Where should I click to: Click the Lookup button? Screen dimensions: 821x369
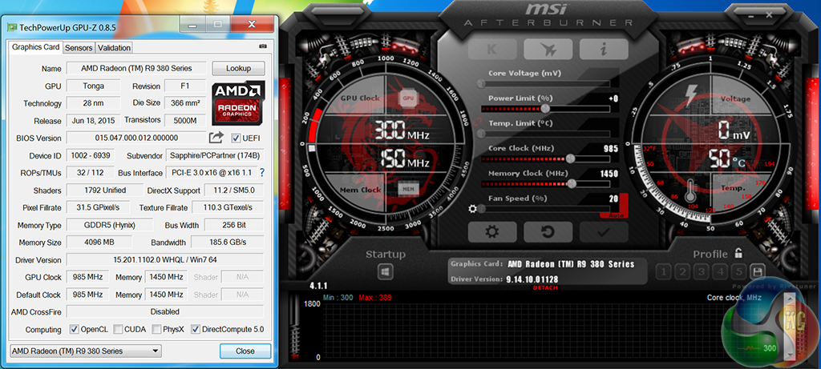pyautogui.click(x=238, y=68)
